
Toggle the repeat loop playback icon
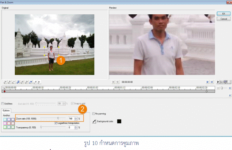point(222,82)
